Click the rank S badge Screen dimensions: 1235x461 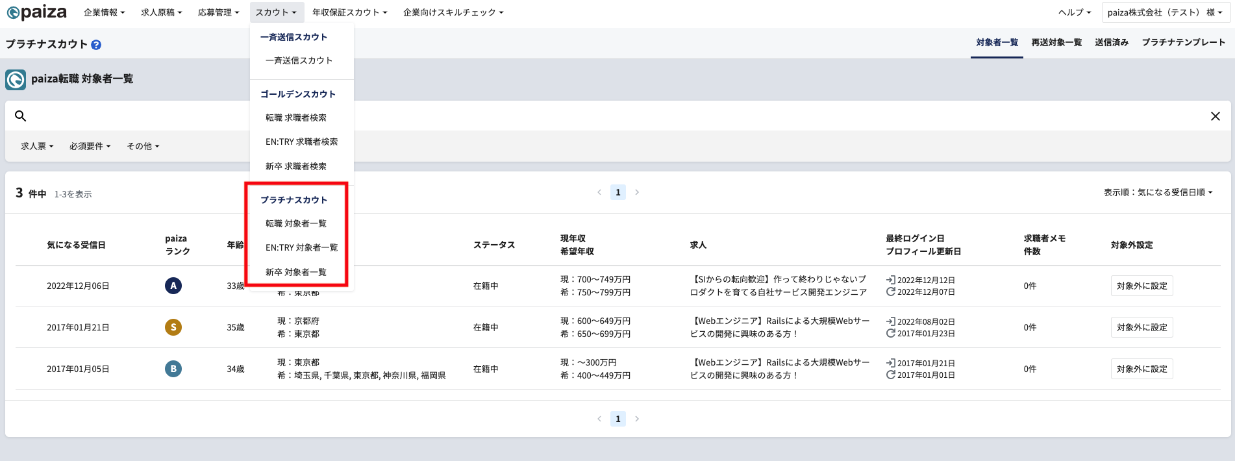[173, 327]
